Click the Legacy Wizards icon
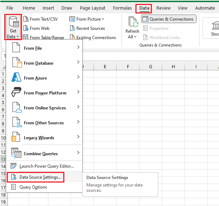The image size is (219, 206). 16,137
